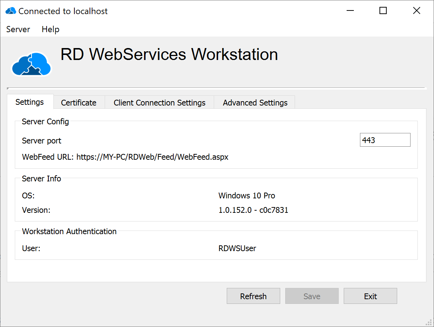Click the WebFeed URL text
Viewport: 434px width, 327px height.
(125, 157)
